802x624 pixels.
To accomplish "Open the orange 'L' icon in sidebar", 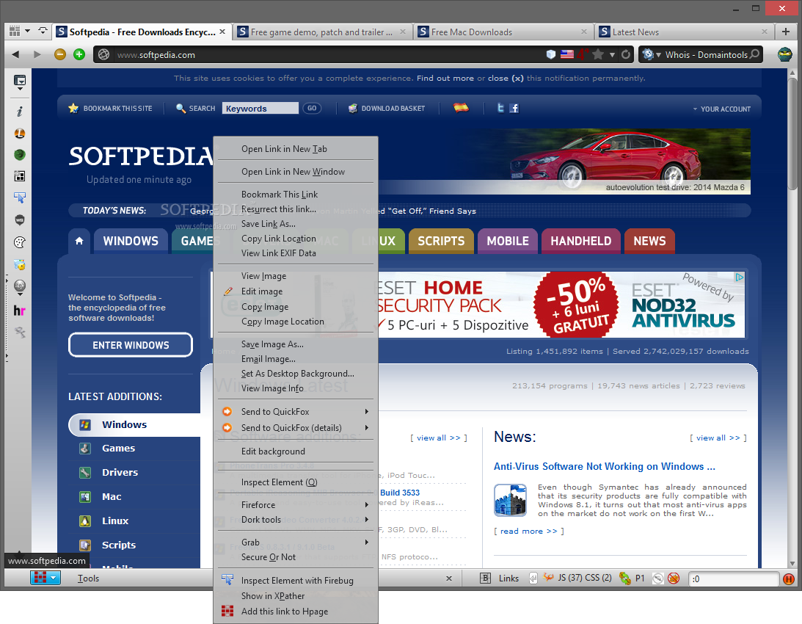I will coord(19,134).
